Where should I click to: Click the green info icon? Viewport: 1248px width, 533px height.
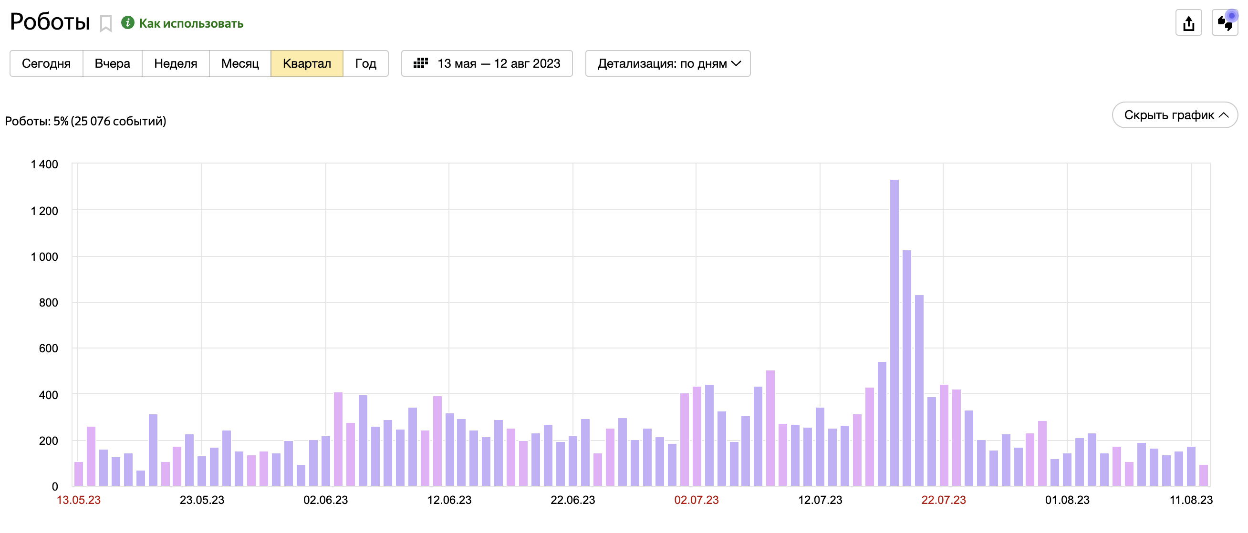click(127, 23)
